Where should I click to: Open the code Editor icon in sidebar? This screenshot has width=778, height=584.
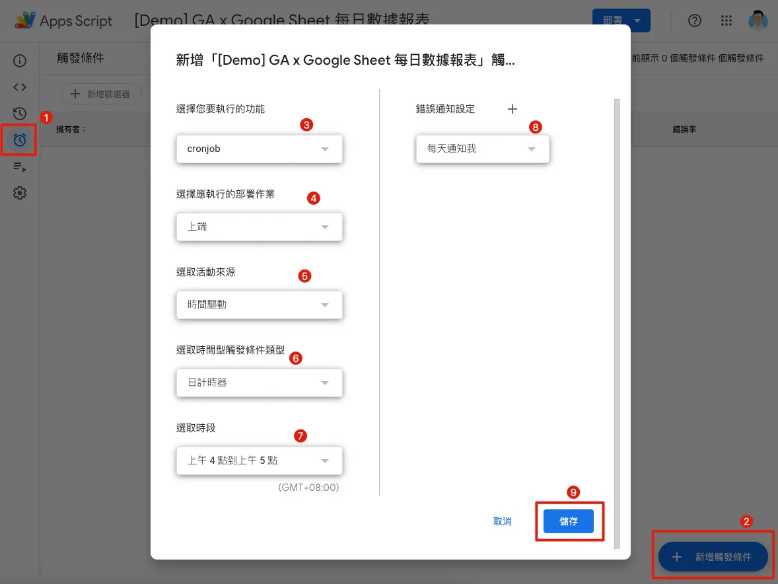tap(20, 87)
